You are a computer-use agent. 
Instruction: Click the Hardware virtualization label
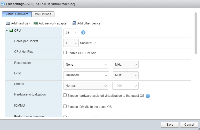click(30, 94)
